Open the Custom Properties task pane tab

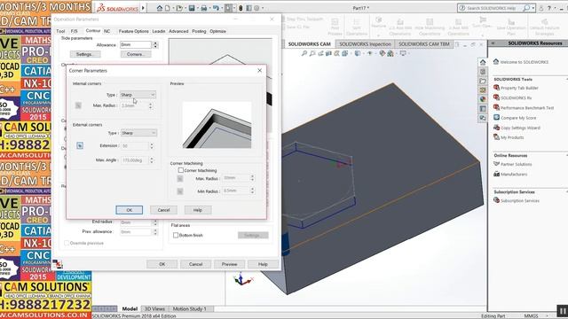(x=483, y=108)
